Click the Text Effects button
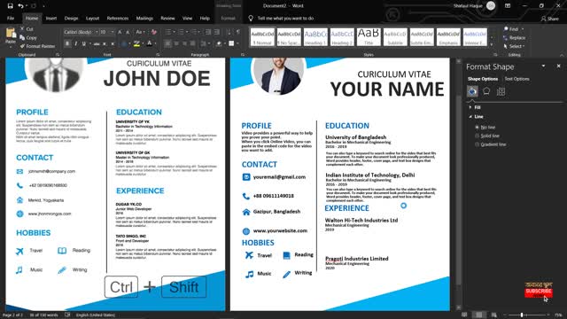This screenshot has width=567, height=319. click(124, 43)
